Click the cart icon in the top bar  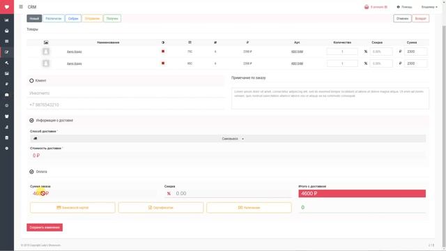point(367,7)
